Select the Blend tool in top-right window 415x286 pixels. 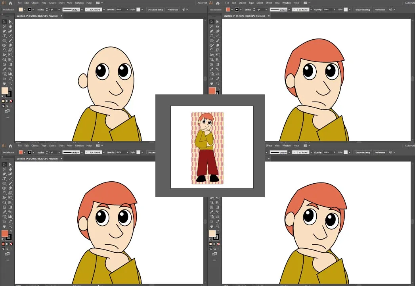218,69
